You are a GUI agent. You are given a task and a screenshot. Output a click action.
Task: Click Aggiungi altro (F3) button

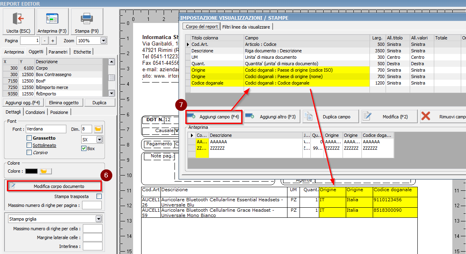(272, 117)
